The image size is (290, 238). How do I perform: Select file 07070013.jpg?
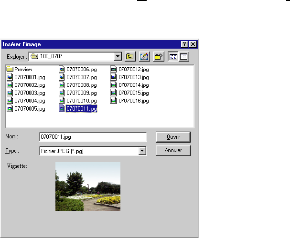(130, 77)
